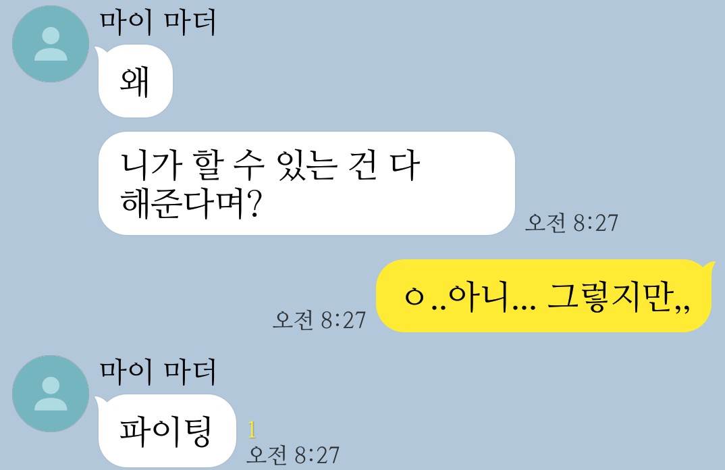The width and height of the screenshot is (725, 470).
Task: Click the 오전 8:27 timestamp left of yellow bubble
Action: (x=319, y=319)
